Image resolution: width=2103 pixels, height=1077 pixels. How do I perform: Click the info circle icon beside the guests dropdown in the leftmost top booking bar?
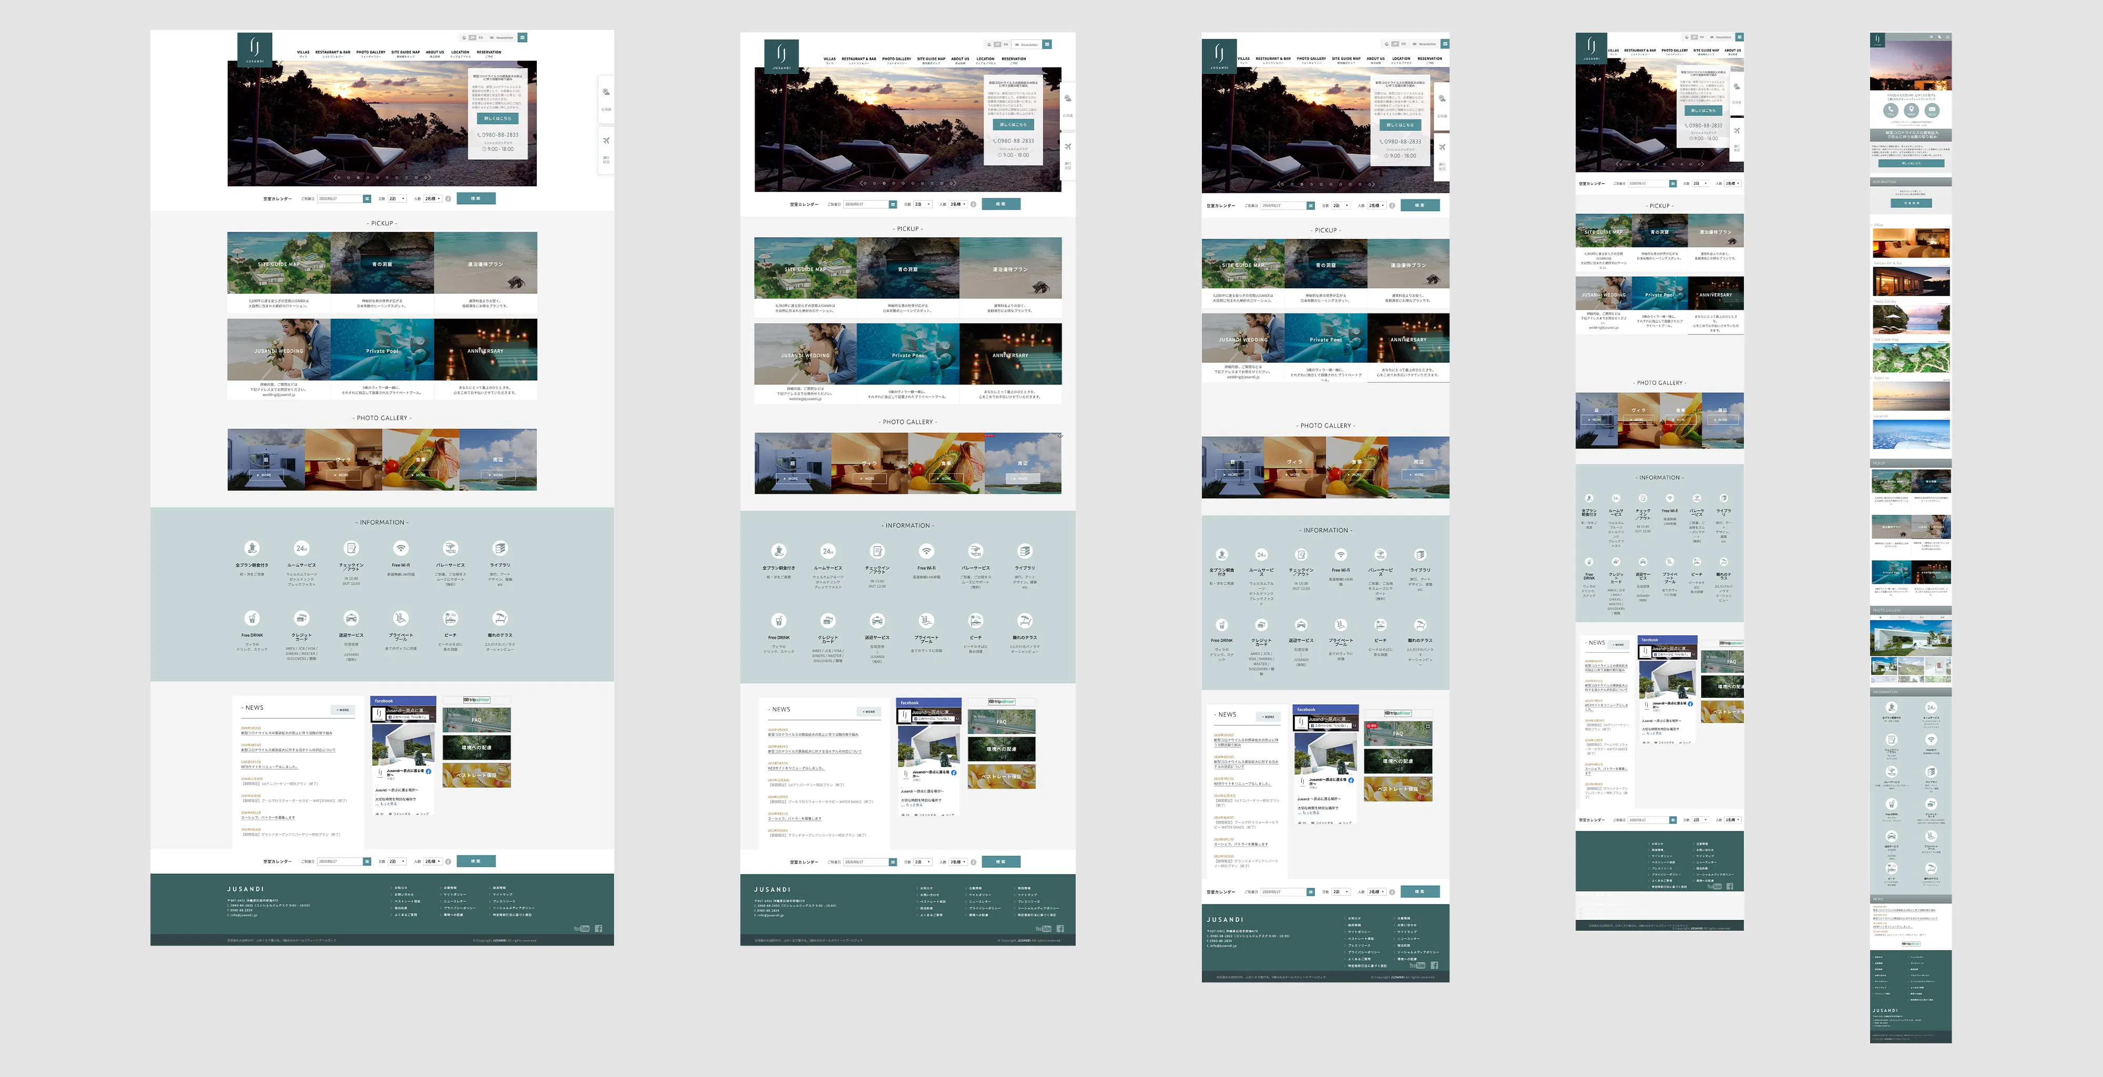pos(448,198)
